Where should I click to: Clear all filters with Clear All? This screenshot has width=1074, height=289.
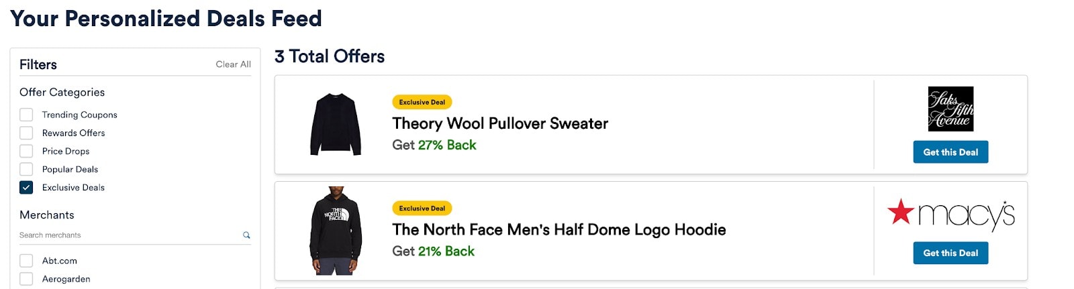coord(233,64)
